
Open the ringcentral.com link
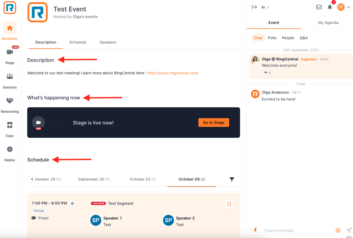[x=172, y=73]
